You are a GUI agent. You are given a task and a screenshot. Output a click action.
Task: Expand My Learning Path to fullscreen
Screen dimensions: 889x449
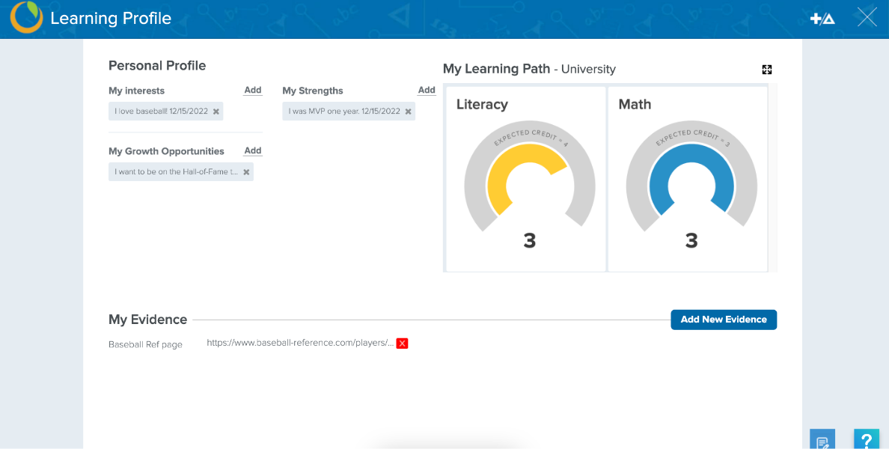coord(767,70)
